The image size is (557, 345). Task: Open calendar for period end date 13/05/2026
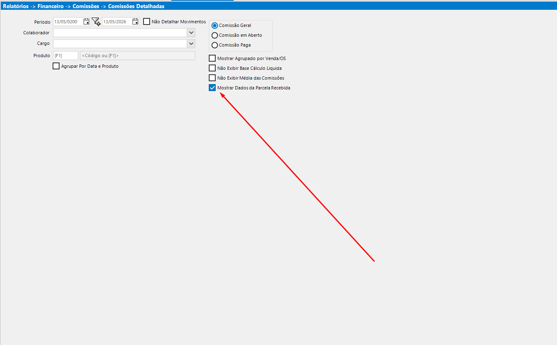coord(135,22)
